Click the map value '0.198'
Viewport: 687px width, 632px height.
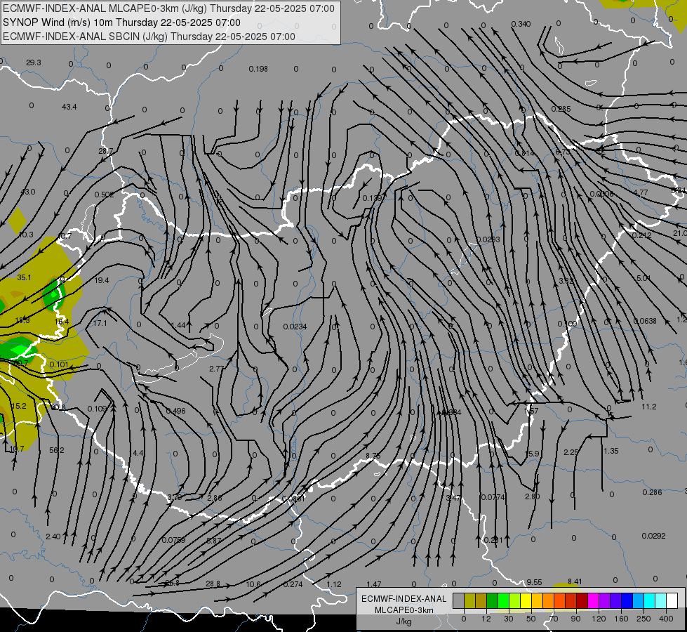(x=258, y=69)
